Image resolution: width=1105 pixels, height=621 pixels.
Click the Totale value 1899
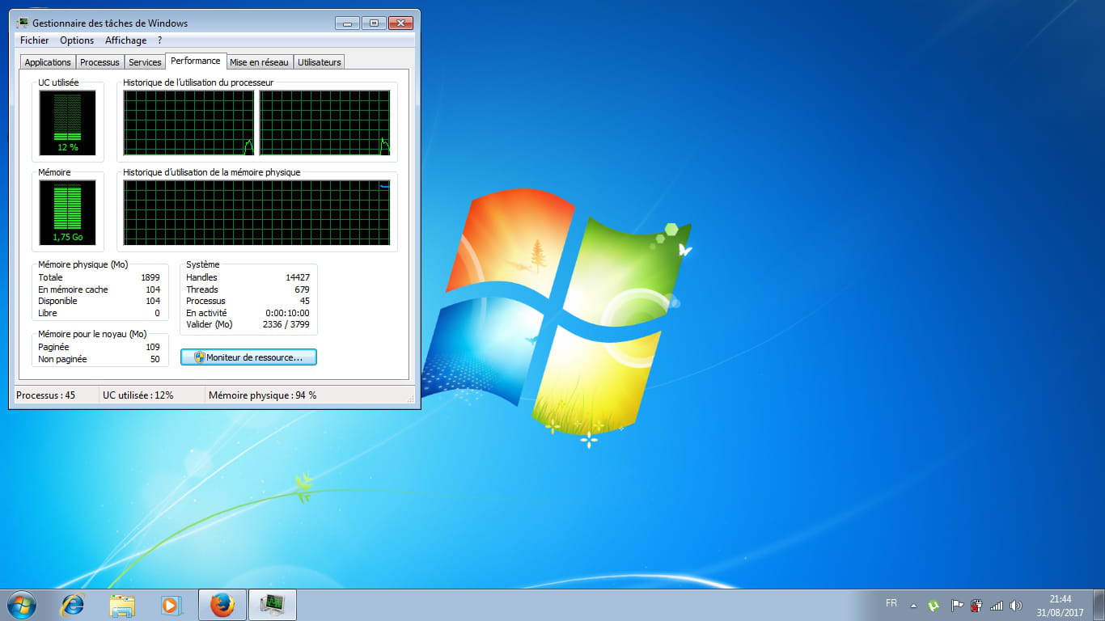pos(150,277)
